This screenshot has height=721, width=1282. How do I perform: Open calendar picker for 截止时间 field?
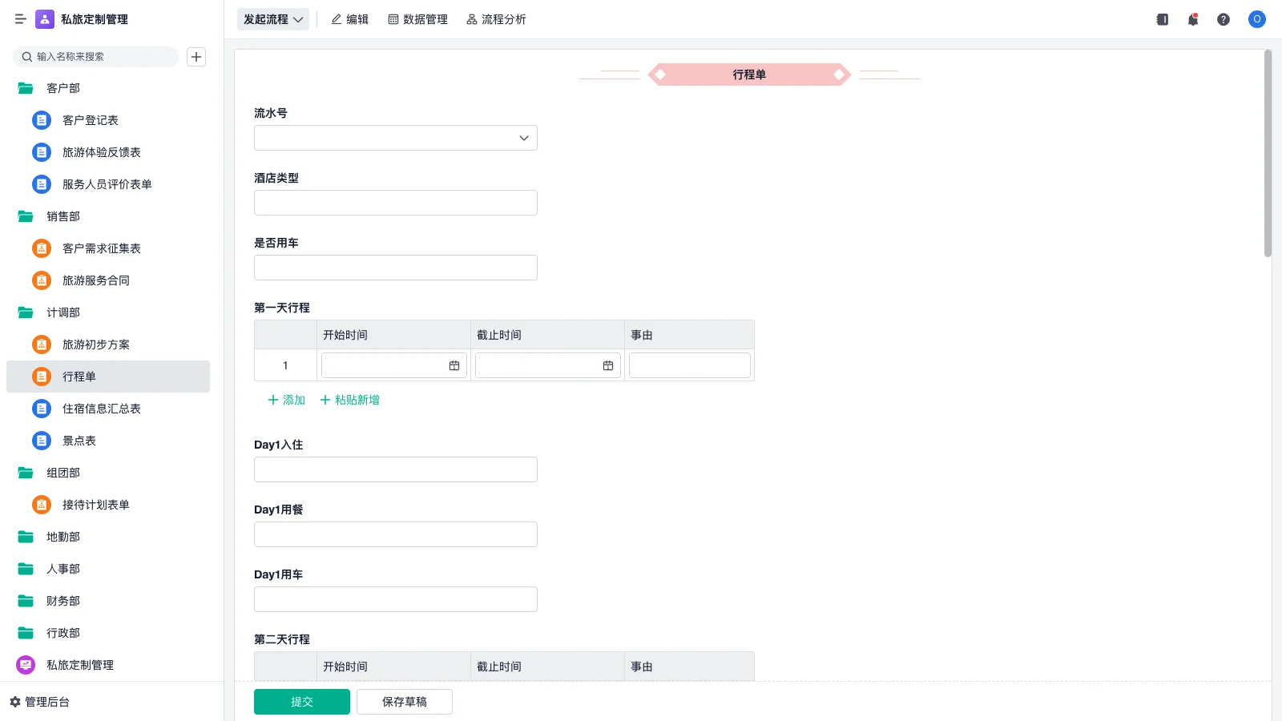tap(608, 365)
